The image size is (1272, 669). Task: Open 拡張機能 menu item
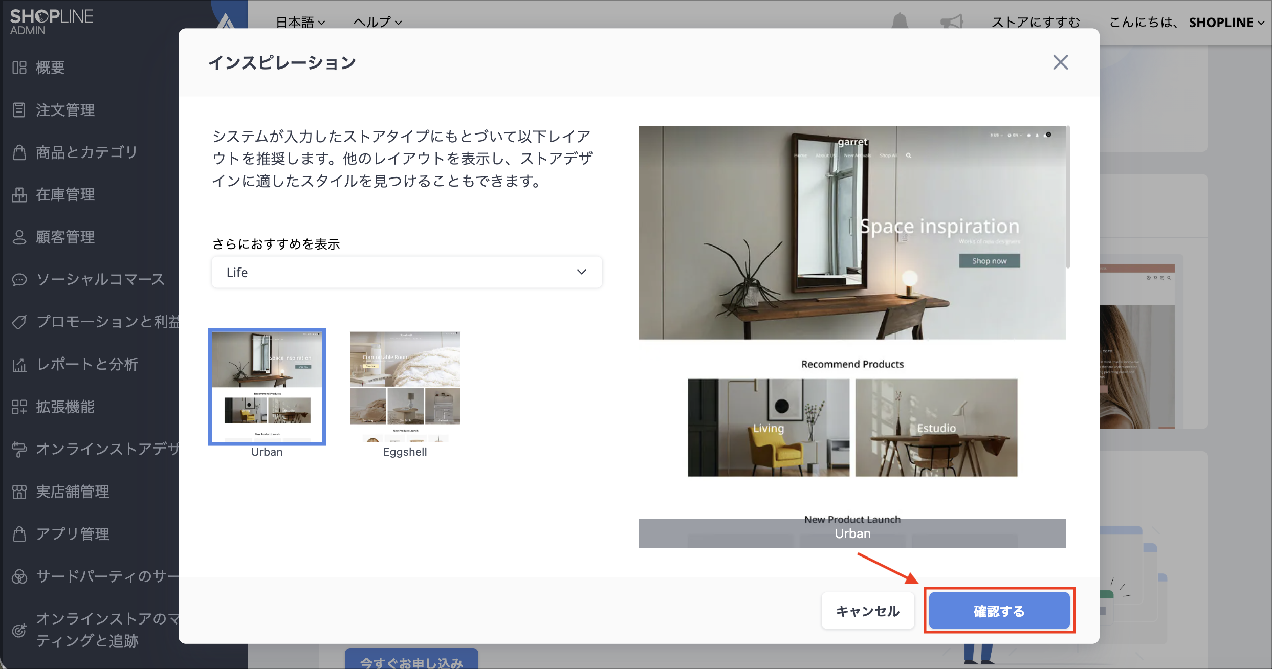65,407
